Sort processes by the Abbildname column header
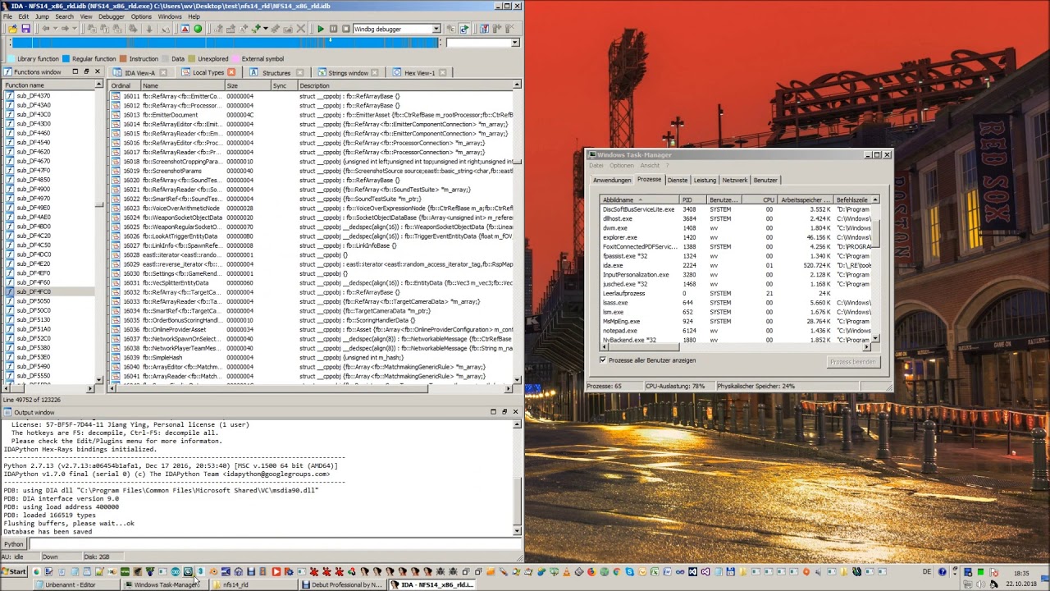 click(639, 199)
